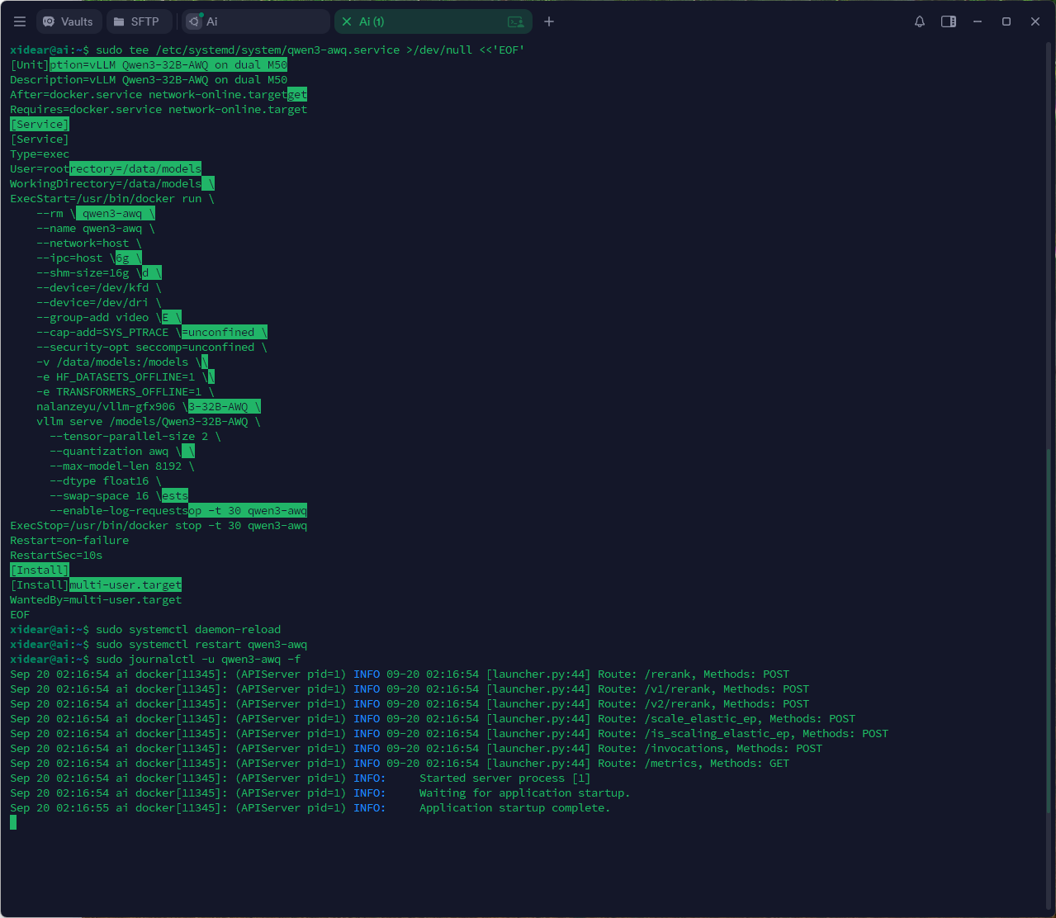Maximize the Termius window
This screenshot has width=1056, height=918.
pyautogui.click(x=1006, y=21)
